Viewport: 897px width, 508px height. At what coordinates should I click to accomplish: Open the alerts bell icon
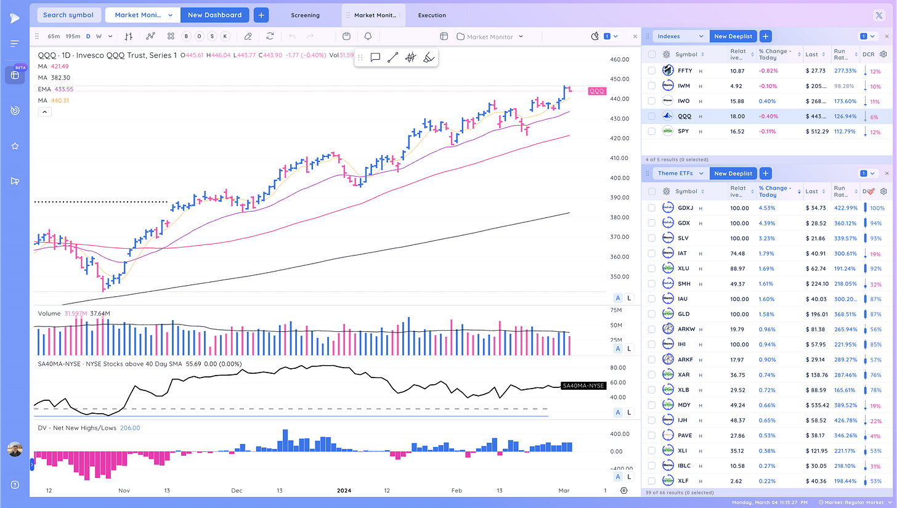368,36
